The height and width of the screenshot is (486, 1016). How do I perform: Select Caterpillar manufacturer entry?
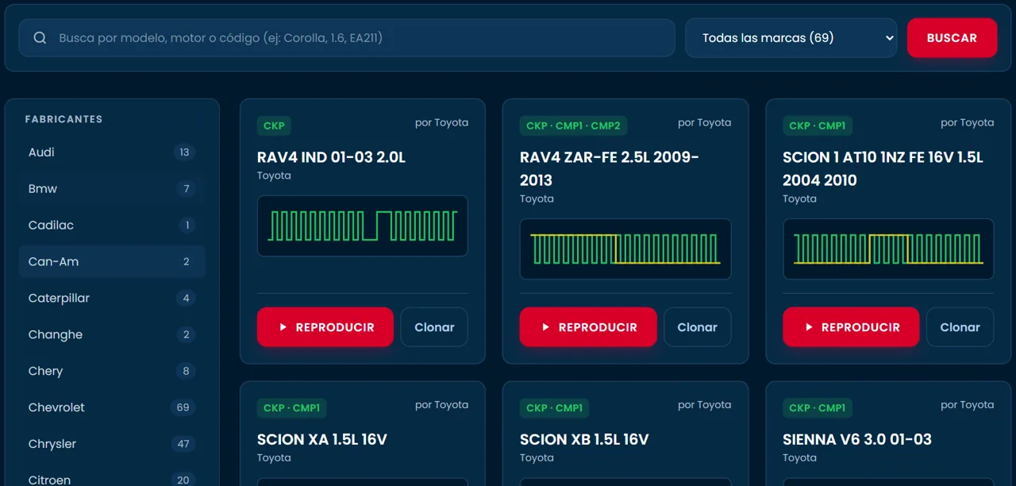112,299
